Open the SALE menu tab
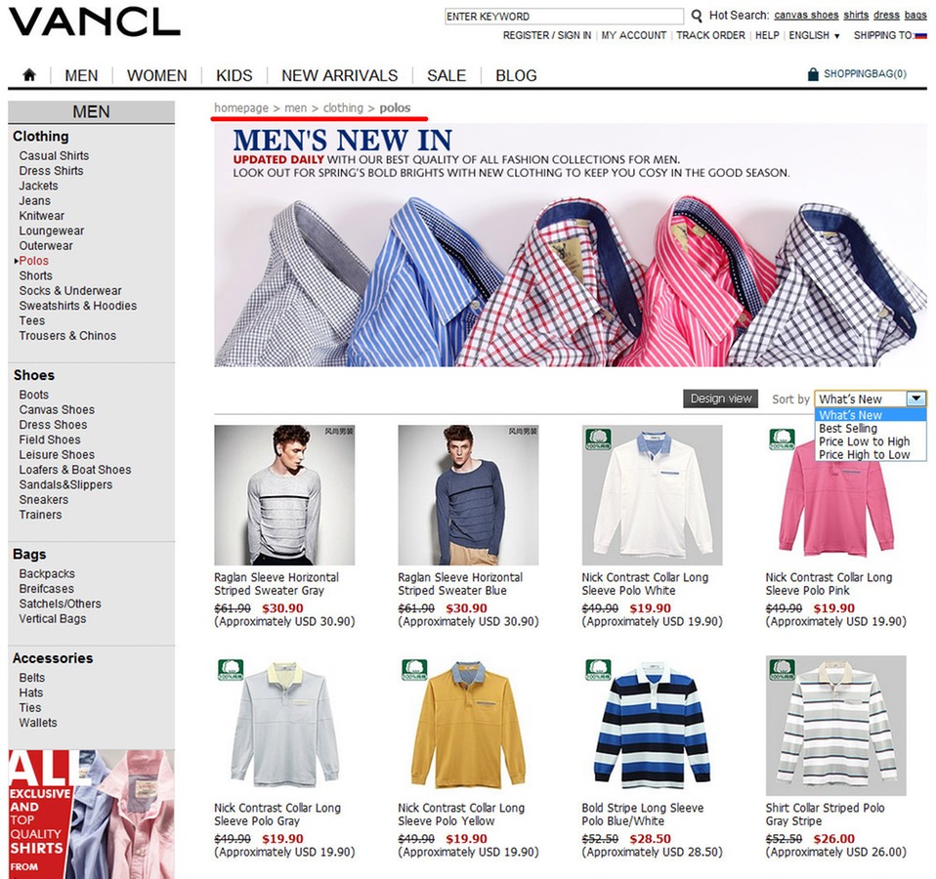 (x=447, y=76)
